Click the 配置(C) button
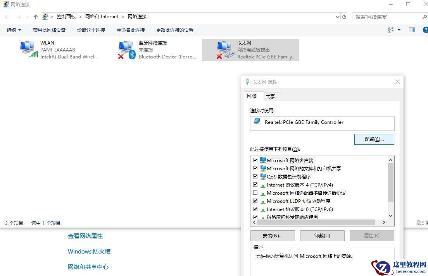This screenshot has height=276, width=428. pyautogui.click(x=374, y=139)
